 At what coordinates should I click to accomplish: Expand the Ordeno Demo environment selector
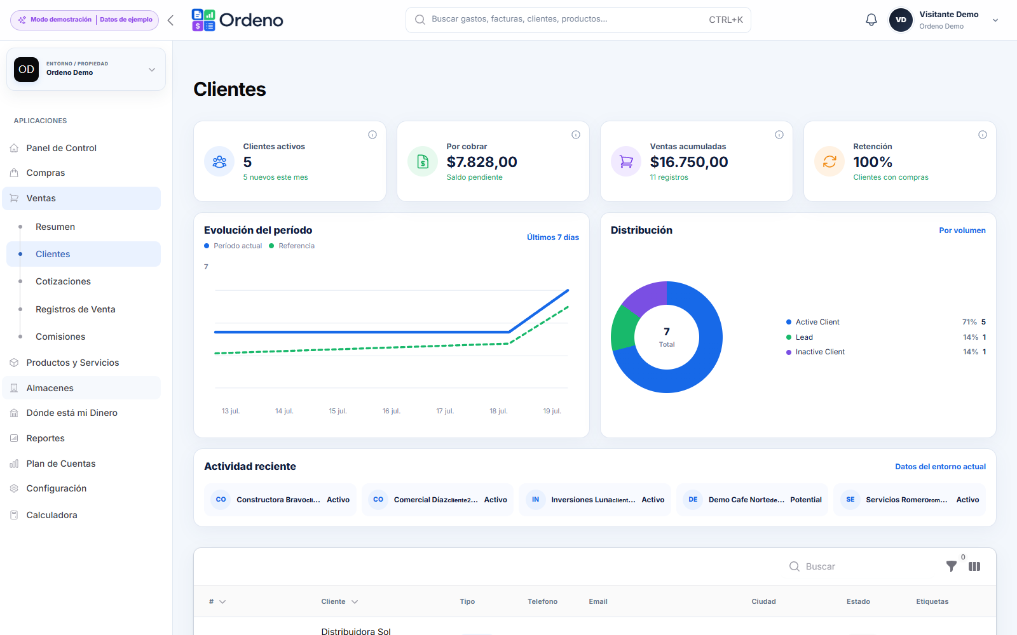(86, 69)
